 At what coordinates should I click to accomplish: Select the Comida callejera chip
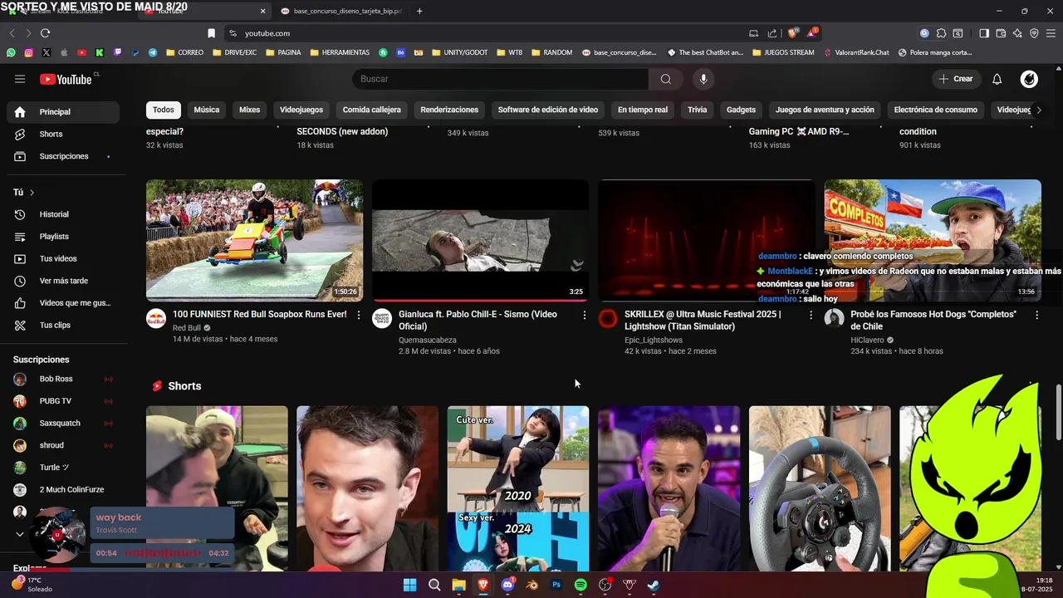(371, 110)
